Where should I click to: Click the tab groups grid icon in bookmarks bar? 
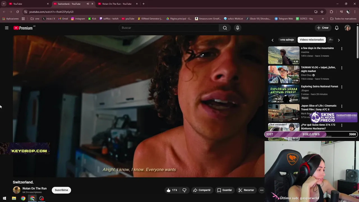pos(23,19)
